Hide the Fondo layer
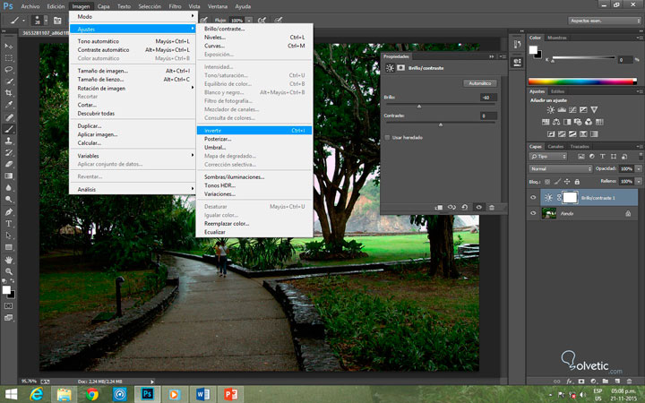Viewport: 645px width, 403px height. click(533, 213)
